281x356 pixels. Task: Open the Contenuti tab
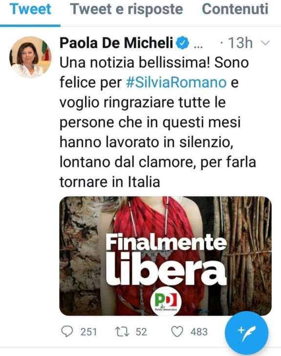(x=235, y=9)
